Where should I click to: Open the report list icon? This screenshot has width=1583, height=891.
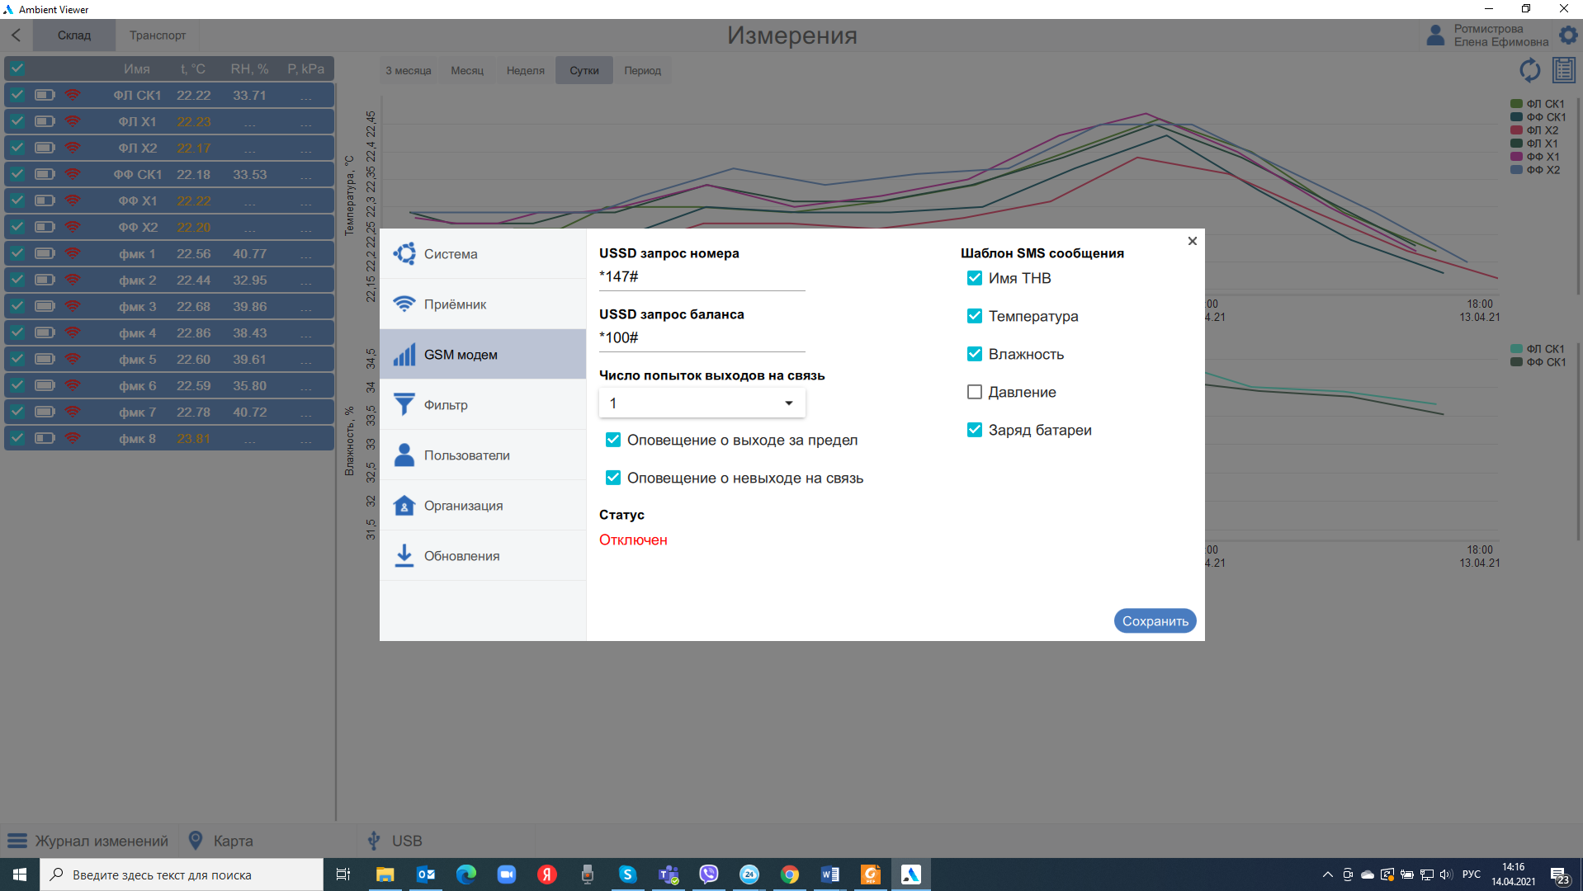click(x=1563, y=70)
